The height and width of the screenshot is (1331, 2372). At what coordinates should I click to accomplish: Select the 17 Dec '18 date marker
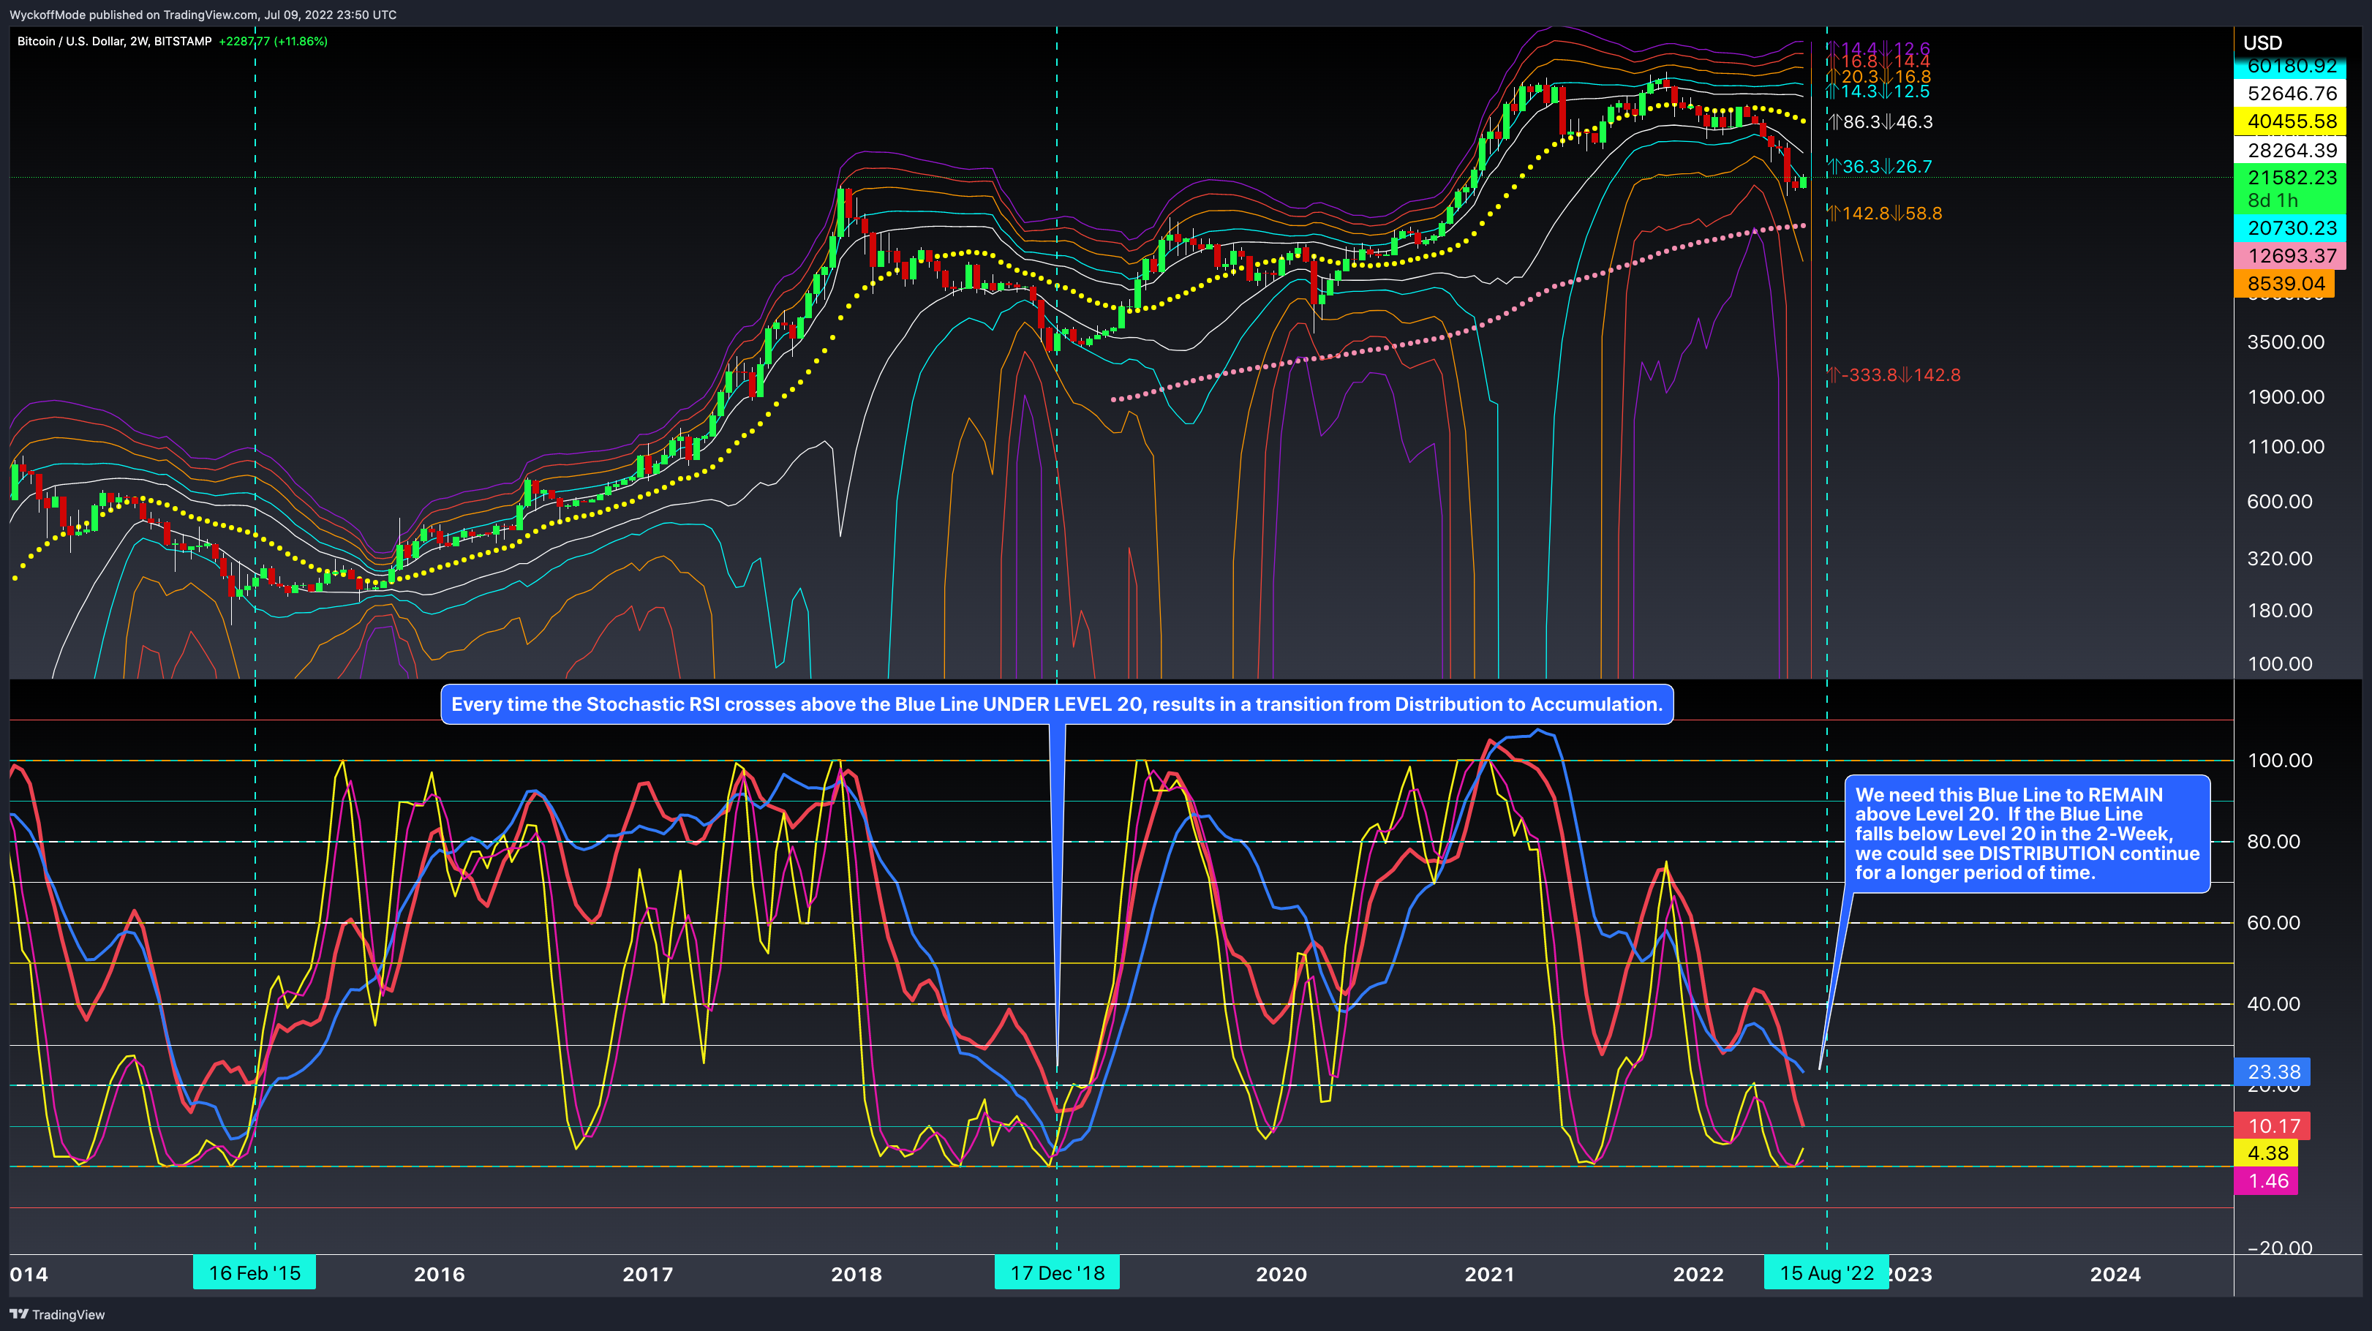coord(1057,1273)
